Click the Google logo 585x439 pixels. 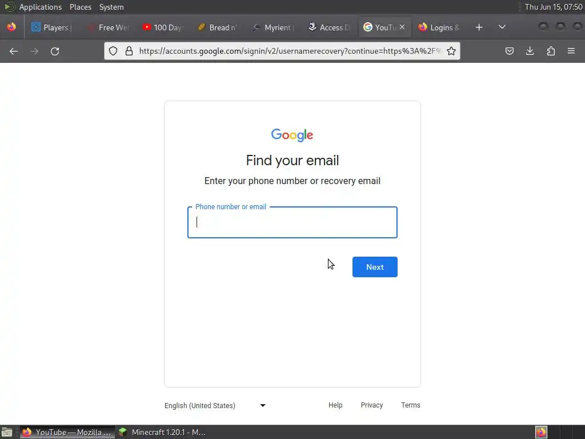pyautogui.click(x=292, y=135)
